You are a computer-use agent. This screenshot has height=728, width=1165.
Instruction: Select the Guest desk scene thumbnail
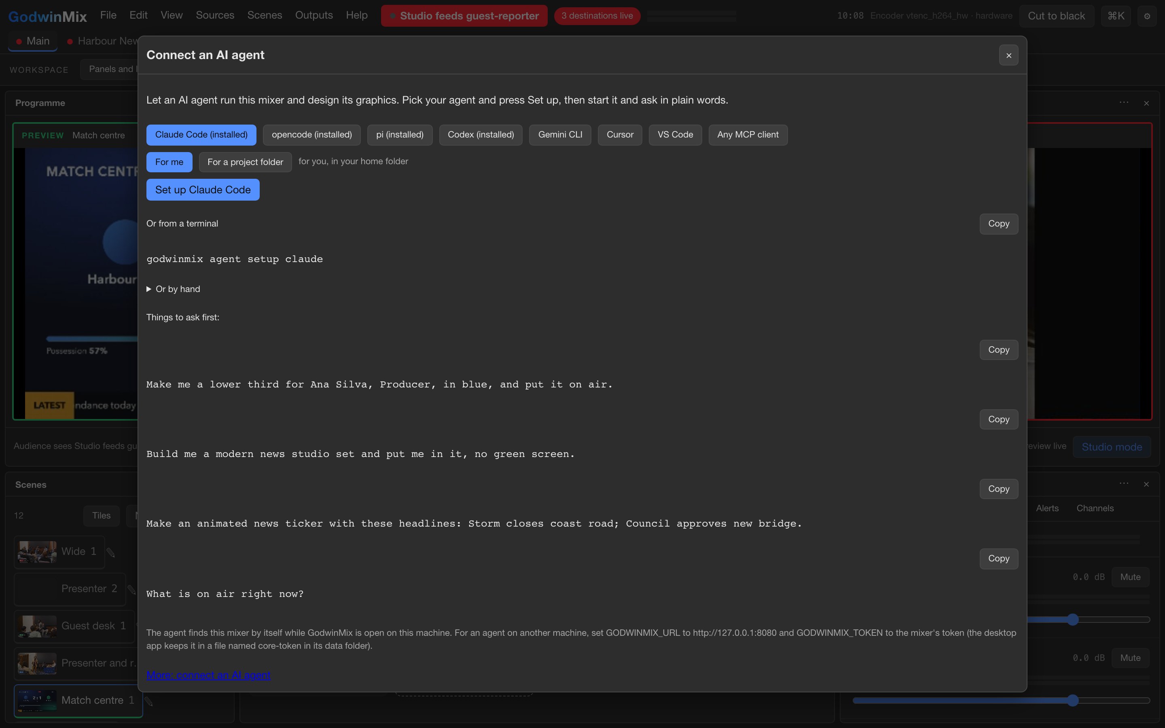(37, 626)
